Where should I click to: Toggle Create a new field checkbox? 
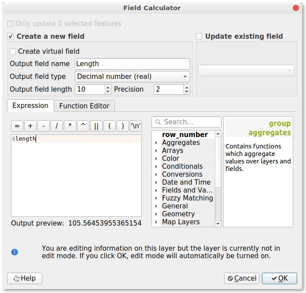[11, 36]
